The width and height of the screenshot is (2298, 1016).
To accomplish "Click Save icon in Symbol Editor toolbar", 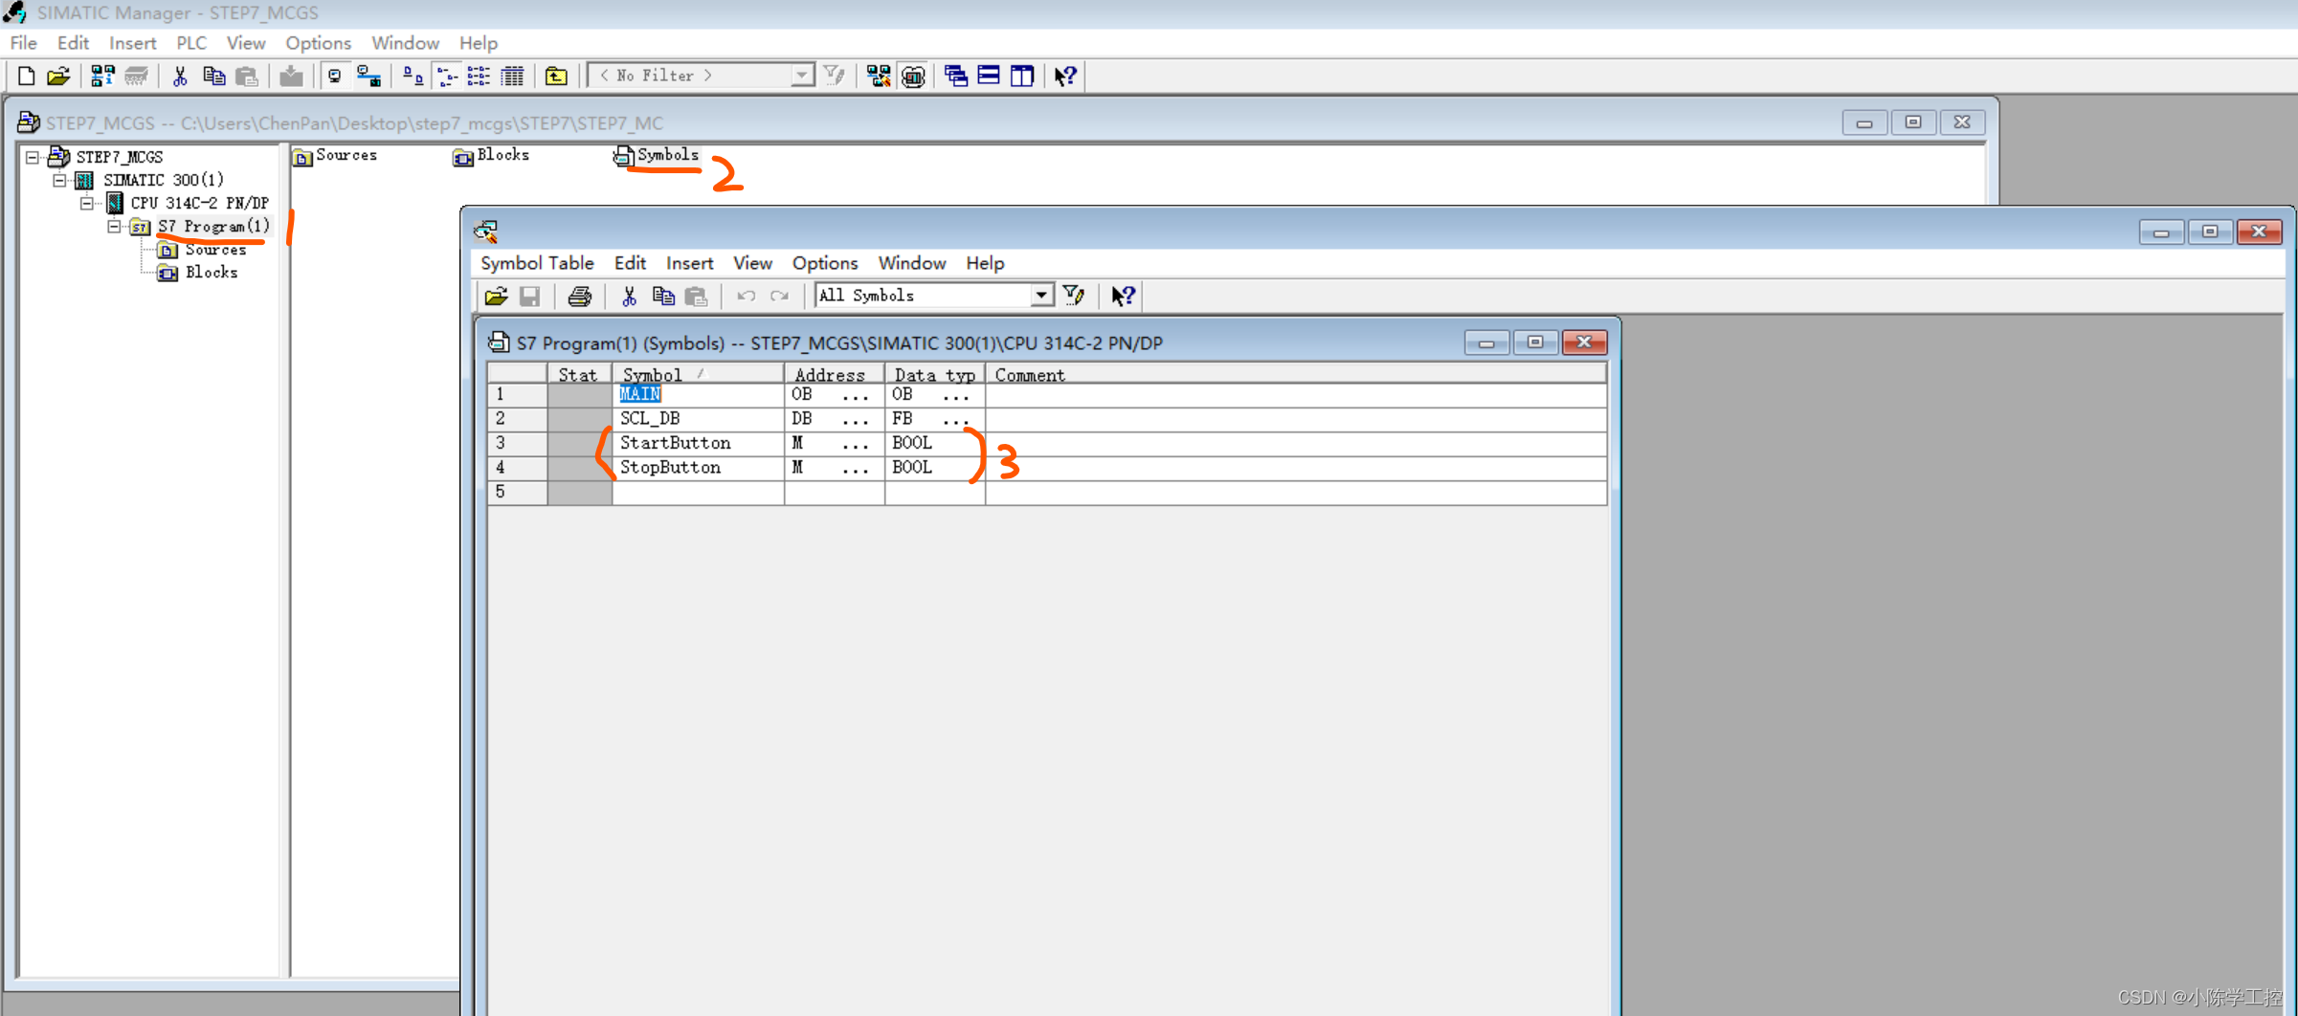I will point(530,297).
